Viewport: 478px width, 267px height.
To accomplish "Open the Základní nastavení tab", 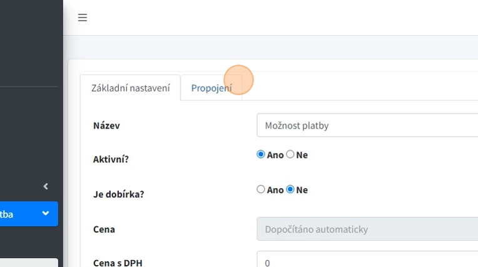I will coord(130,88).
